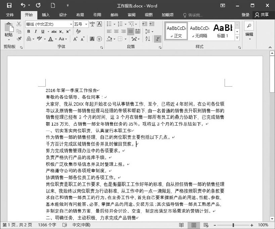Click the Format Painter brush icon
Screen dimensions: 275x229
point(19,39)
